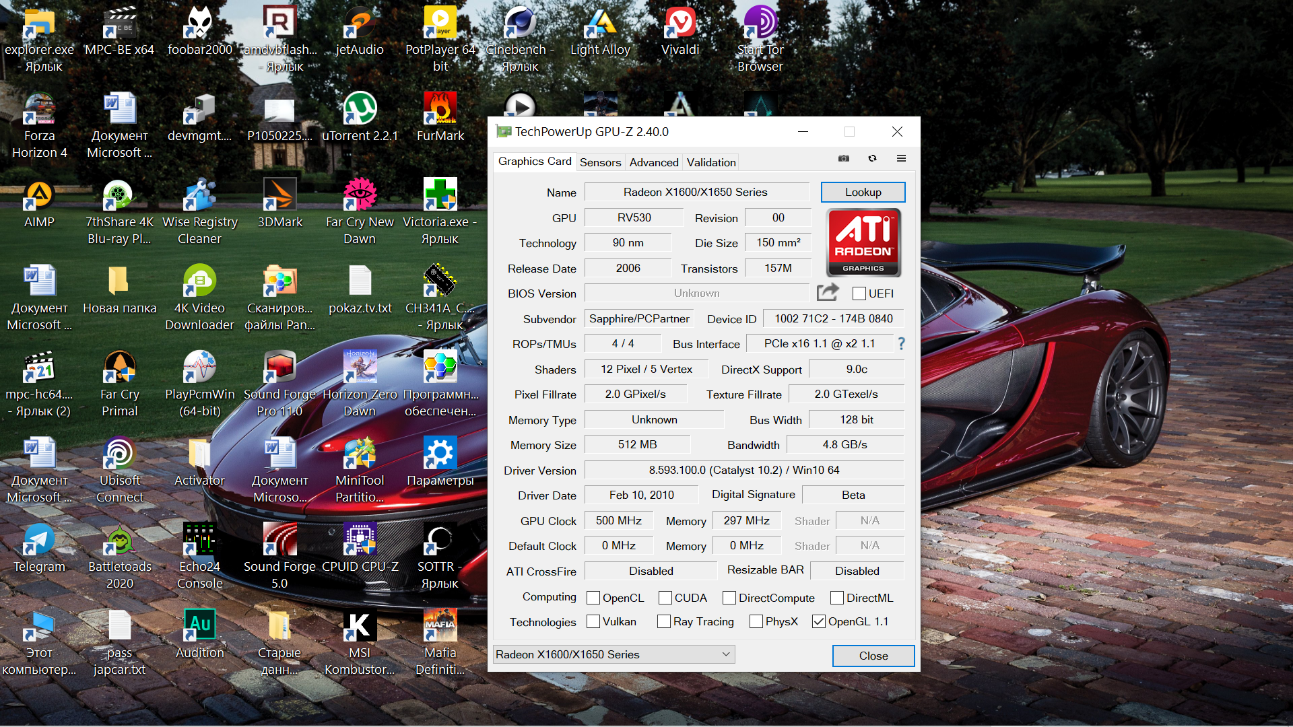The height and width of the screenshot is (727, 1293).
Task: Toggle the OpenGL 1.1 checkbox
Action: pos(819,622)
